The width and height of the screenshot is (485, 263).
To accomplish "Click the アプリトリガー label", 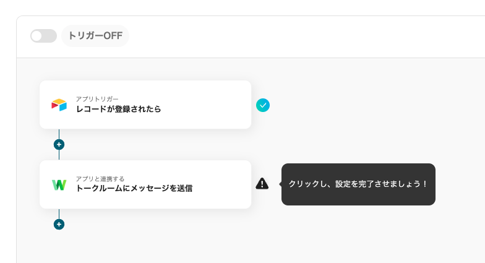I will (x=97, y=99).
